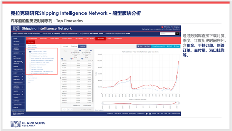Switch to the Chart view button
Image resolution: width=232 pixels, height=131 pixels.
click(x=147, y=46)
